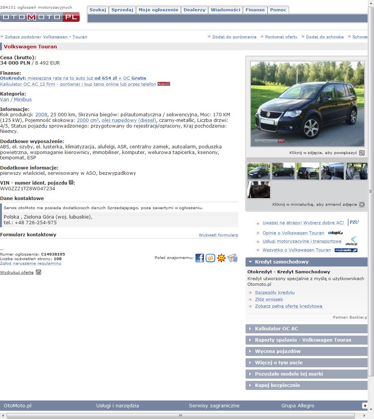Select the fourth thumbnail showing the dashboard

tap(332, 171)
